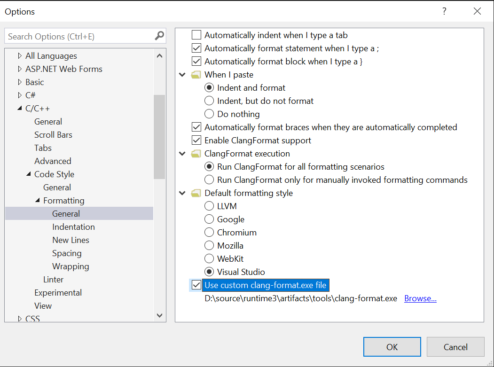Close the Options dialog

tap(477, 11)
